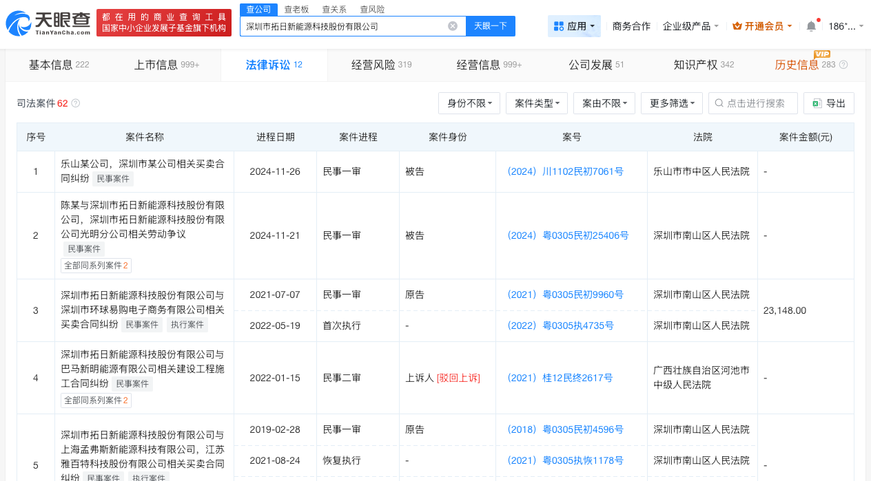Expand the 企业级产品 menu
This screenshot has height=481, width=871.
690,26
